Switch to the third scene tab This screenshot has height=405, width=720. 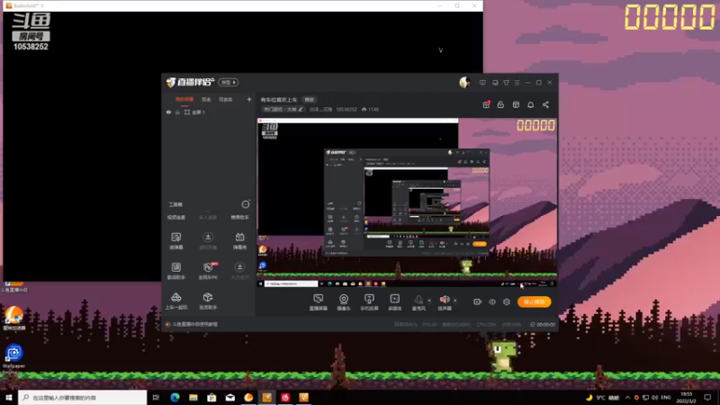226,99
